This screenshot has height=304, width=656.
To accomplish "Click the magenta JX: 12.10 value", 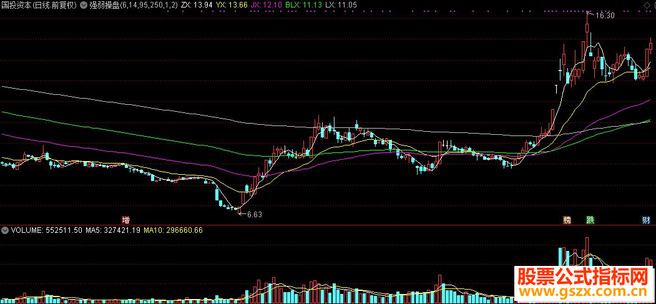I will [266, 6].
